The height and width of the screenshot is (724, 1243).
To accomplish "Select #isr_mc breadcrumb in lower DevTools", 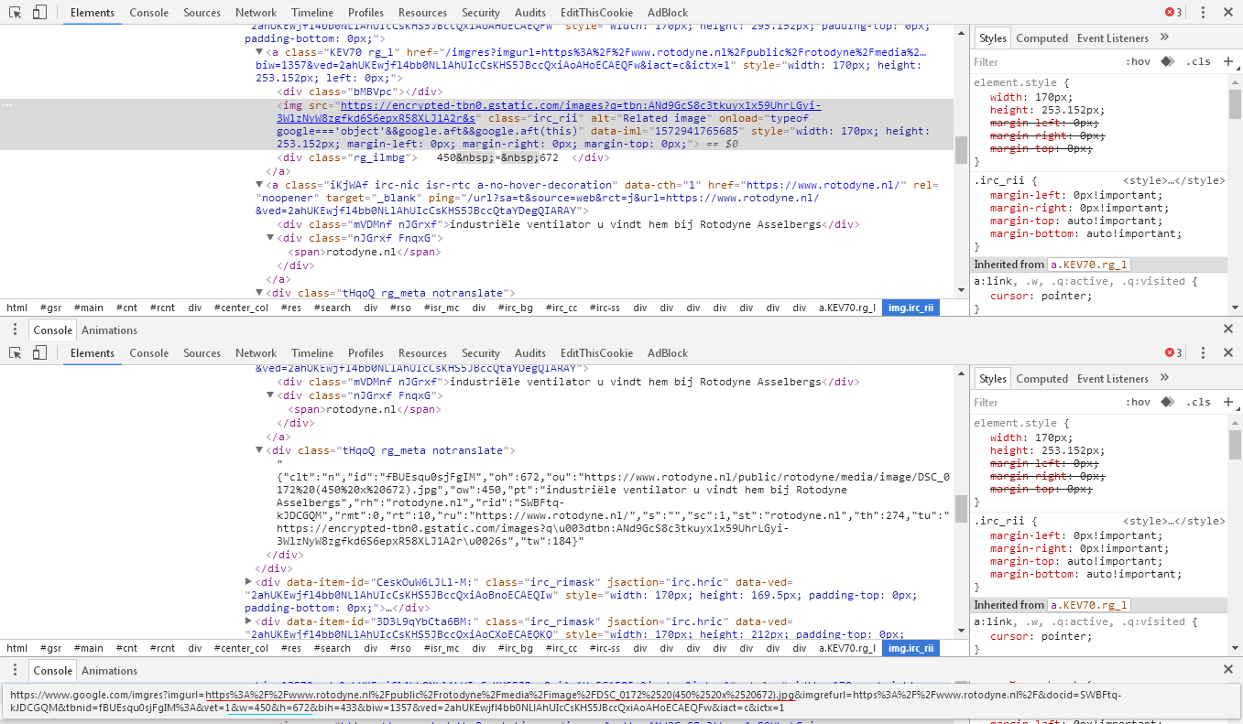I will tap(442, 648).
